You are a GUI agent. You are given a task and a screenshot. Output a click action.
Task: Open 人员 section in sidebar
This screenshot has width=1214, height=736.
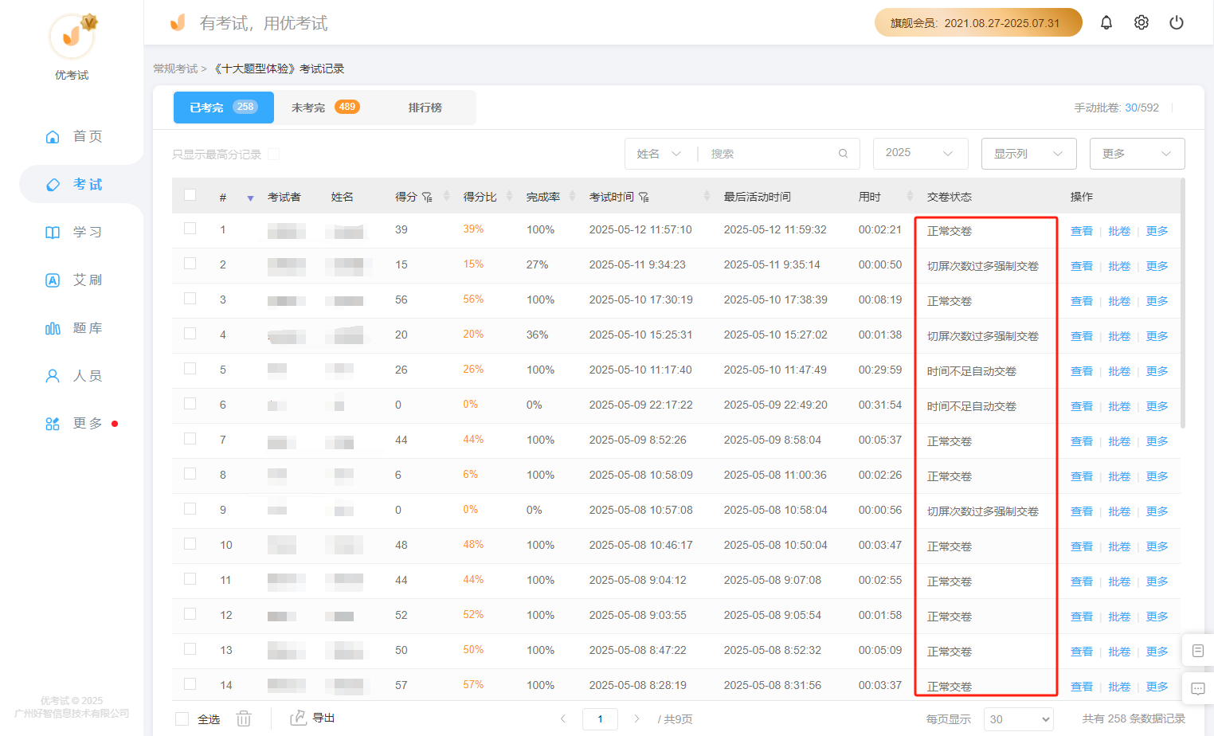click(x=73, y=375)
